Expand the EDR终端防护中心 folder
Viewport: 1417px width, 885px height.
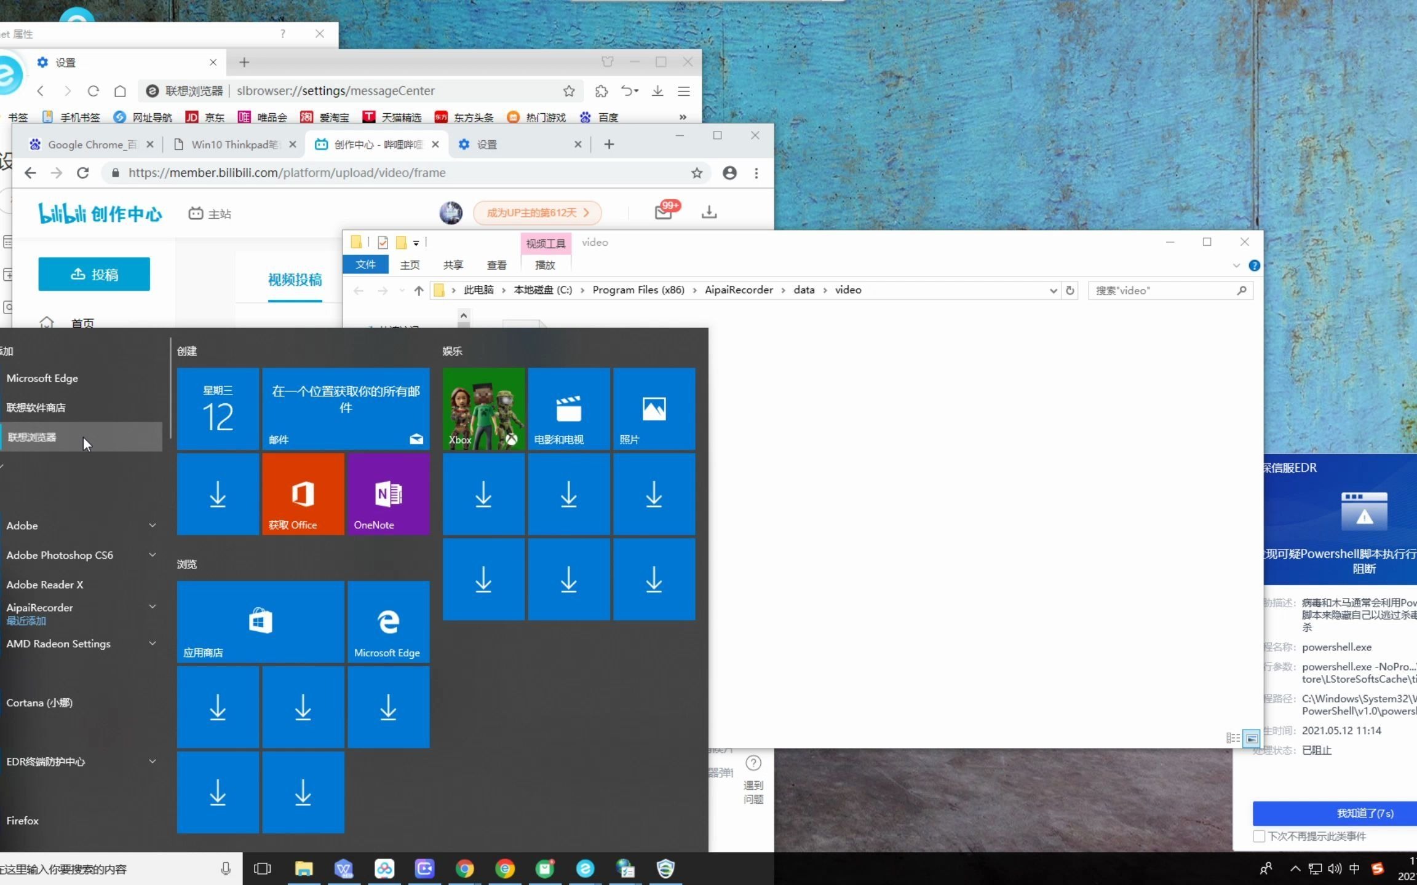coord(153,761)
